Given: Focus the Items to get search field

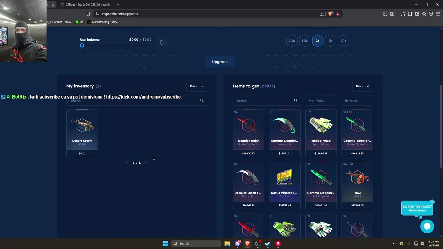Looking at the screenshot, I should 266,100.
